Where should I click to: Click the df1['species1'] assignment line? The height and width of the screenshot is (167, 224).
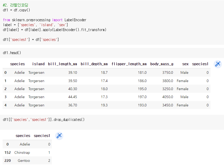pyautogui.click(x=31, y=40)
